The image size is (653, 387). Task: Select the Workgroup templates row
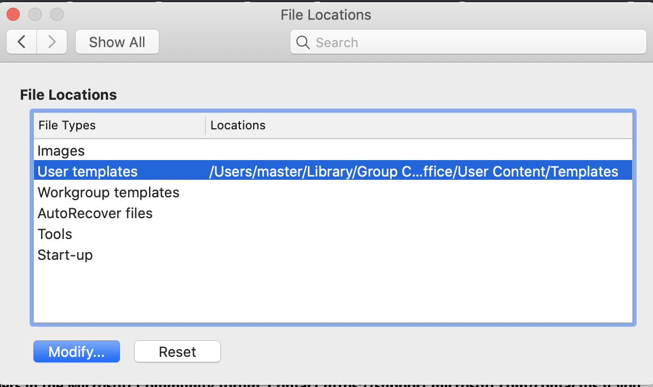tap(333, 192)
